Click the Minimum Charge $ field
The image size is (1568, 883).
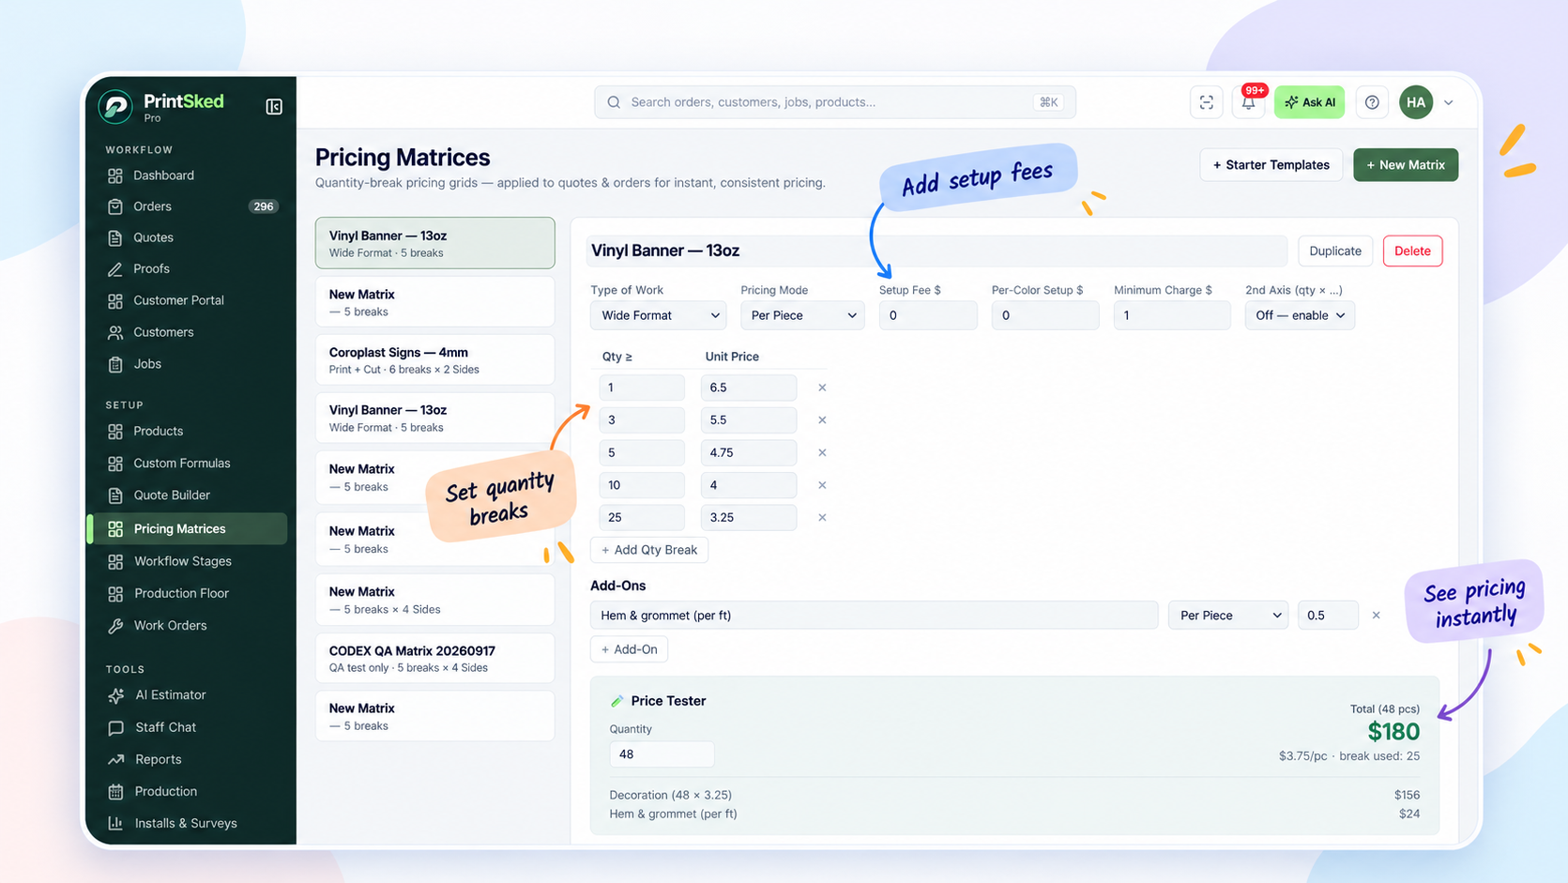[1172, 315]
